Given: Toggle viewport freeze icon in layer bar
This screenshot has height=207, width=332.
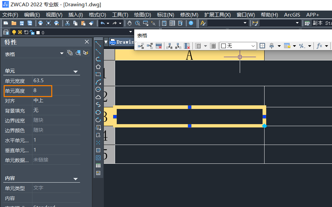Looking at the screenshot, I should pos(26,32).
